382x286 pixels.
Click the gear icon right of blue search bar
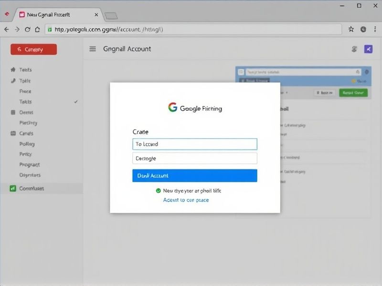[367, 72]
